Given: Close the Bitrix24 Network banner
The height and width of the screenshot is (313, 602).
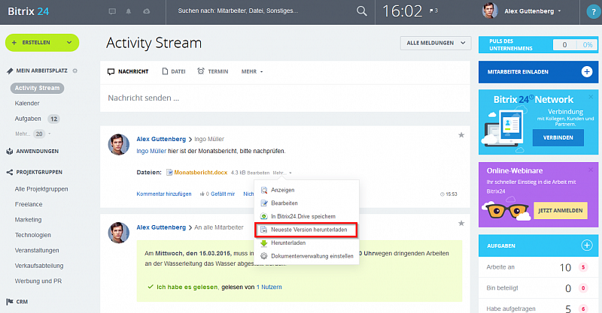Looking at the screenshot, I should point(591,97).
